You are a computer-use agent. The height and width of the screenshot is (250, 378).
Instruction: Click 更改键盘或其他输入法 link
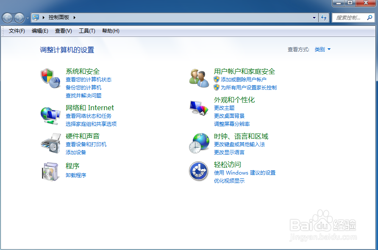[239, 144]
